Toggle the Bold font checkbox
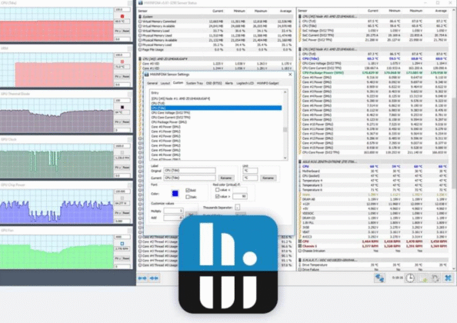This screenshot has width=457, height=323. [188, 190]
